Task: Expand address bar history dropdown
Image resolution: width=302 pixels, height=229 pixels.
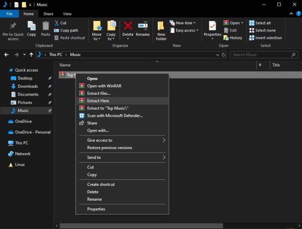Action: point(217,55)
